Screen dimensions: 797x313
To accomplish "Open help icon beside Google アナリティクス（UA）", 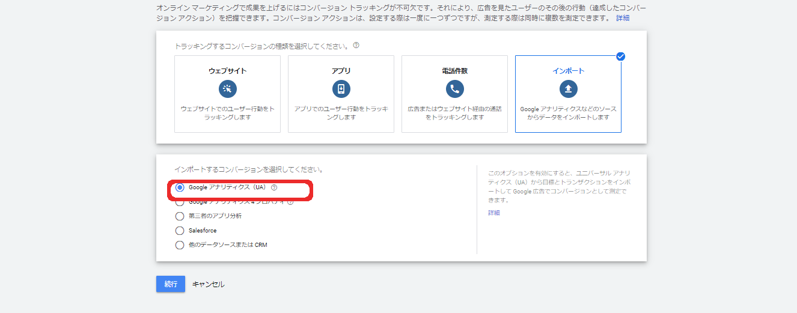I will [x=274, y=187].
